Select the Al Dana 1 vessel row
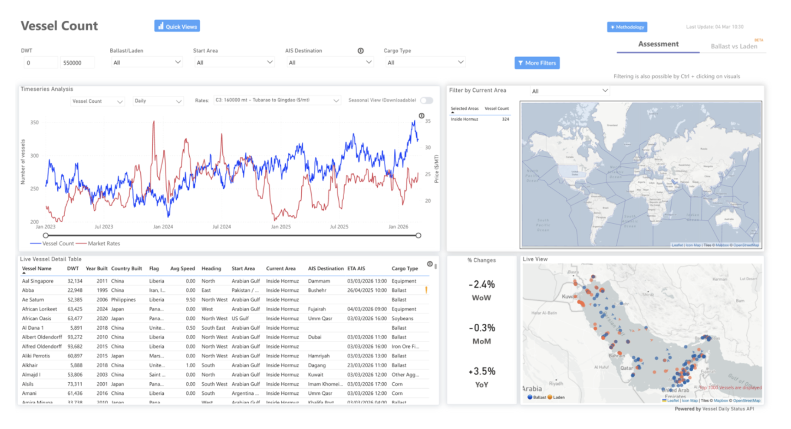This screenshot has width=791, height=429. (x=225, y=328)
